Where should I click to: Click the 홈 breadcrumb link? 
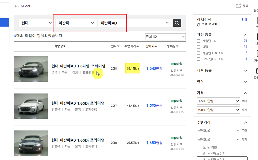tap(15, 6)
